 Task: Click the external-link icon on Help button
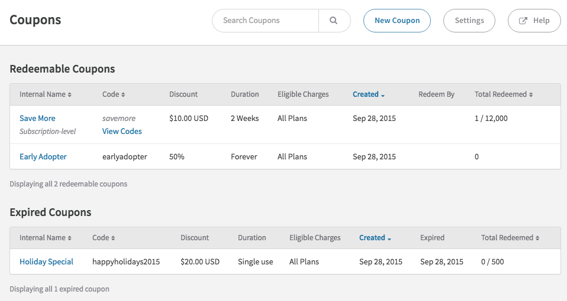(523, 21)
